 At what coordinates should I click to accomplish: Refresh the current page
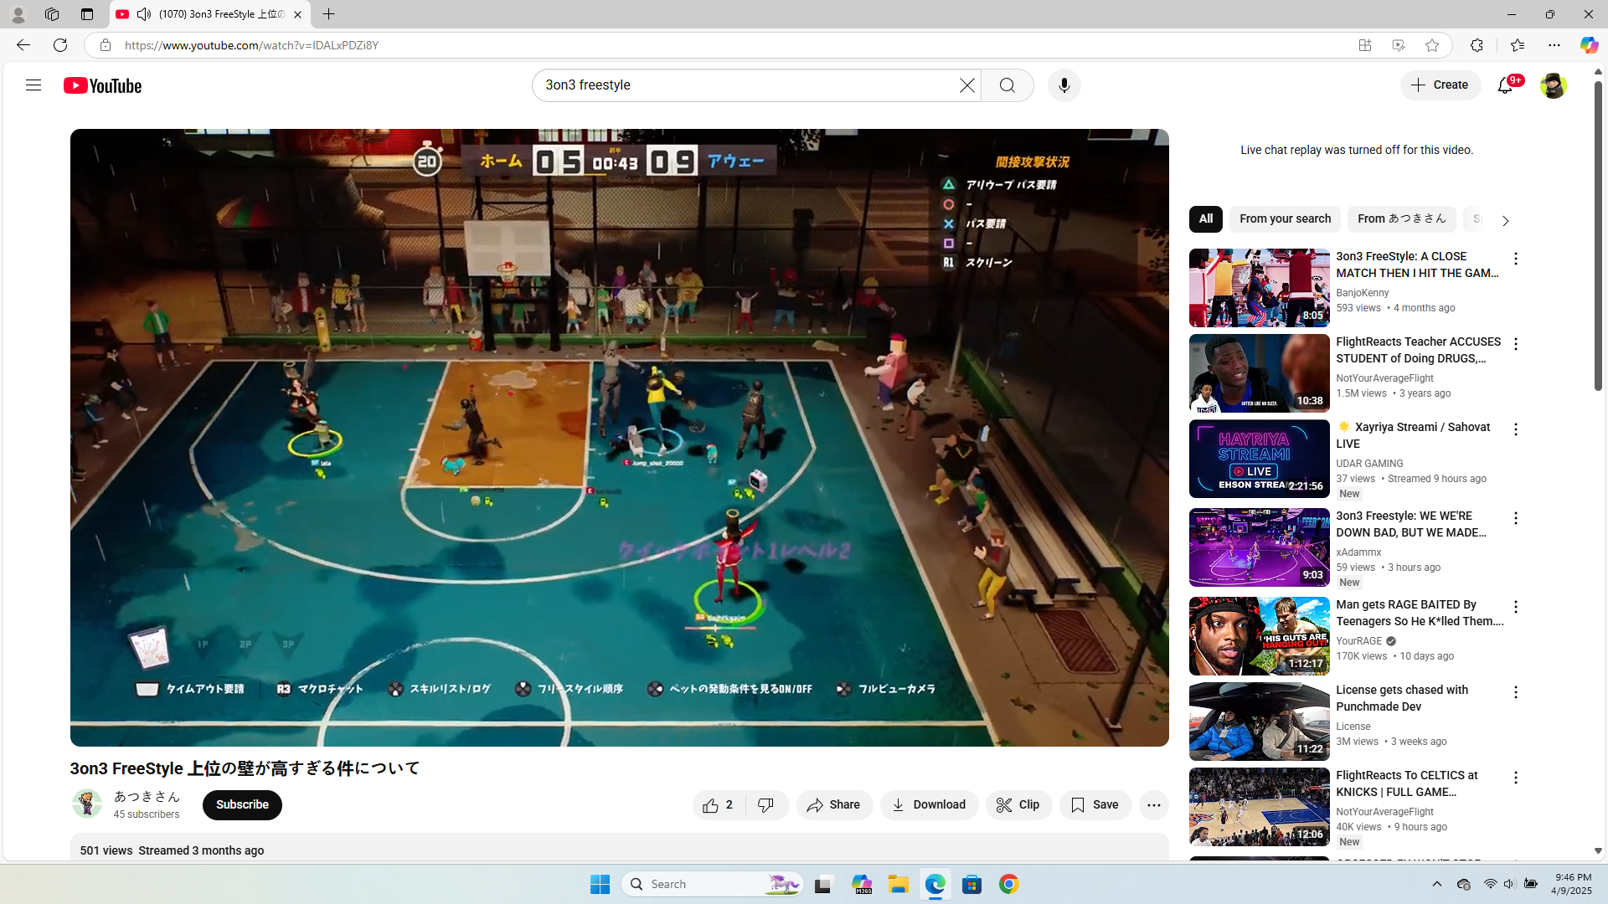pyautogui.click(x=60, y=45)
